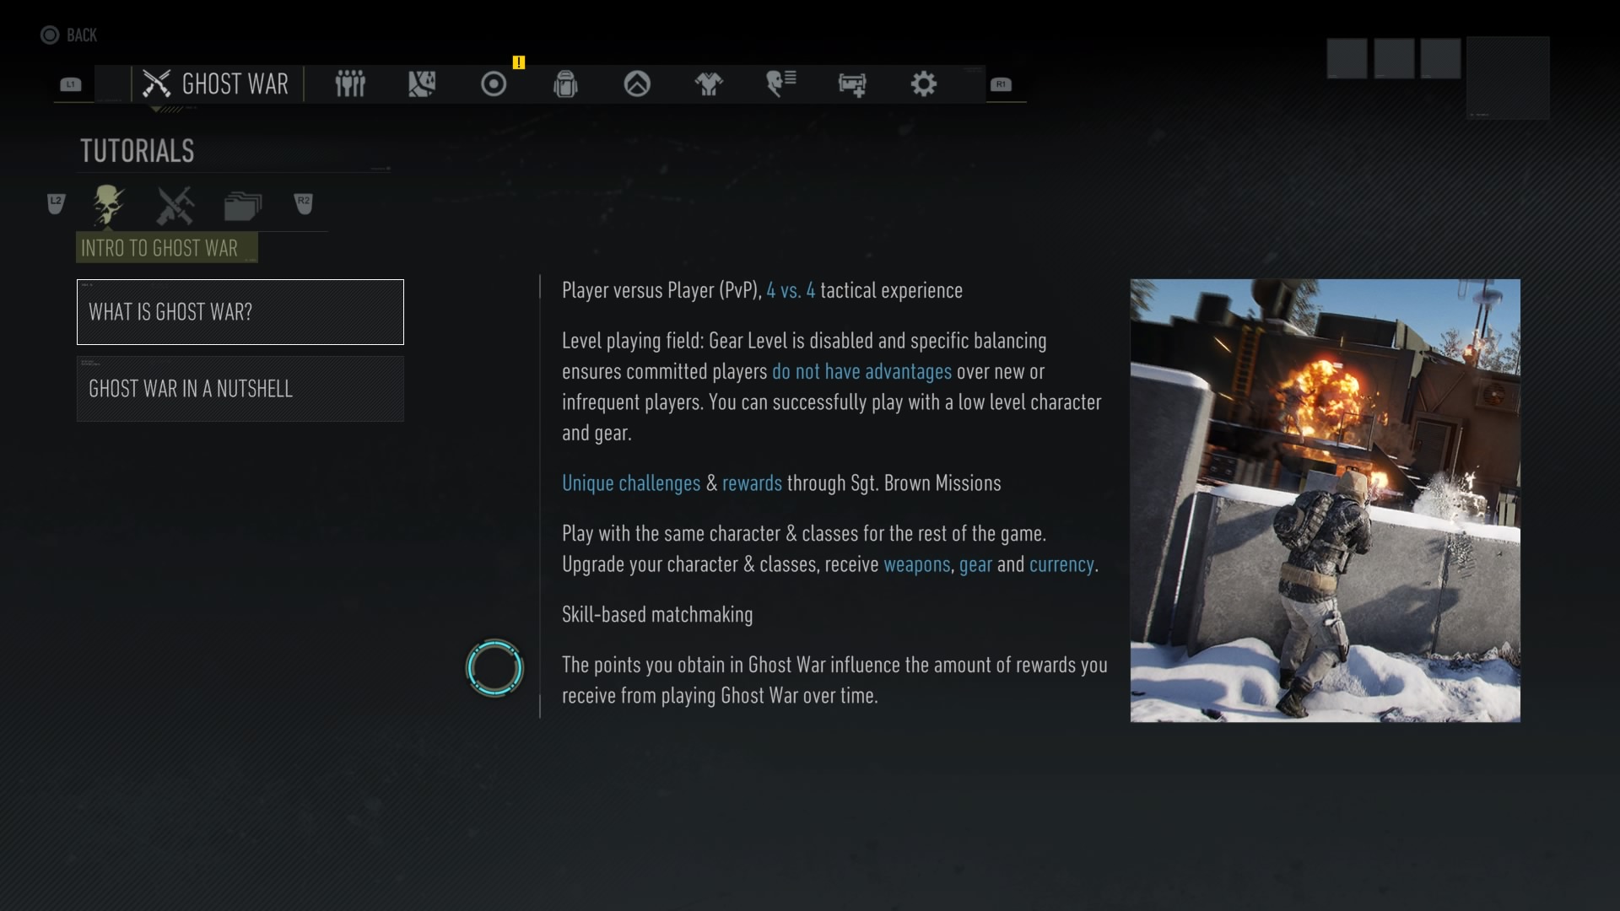This screenshot has height=911, width=1620.
Task: Click the blank tab slot beside L1 button
Action: point(111,84)
